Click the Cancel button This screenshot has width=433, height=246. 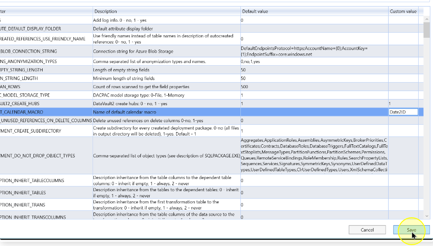(367, 230)
